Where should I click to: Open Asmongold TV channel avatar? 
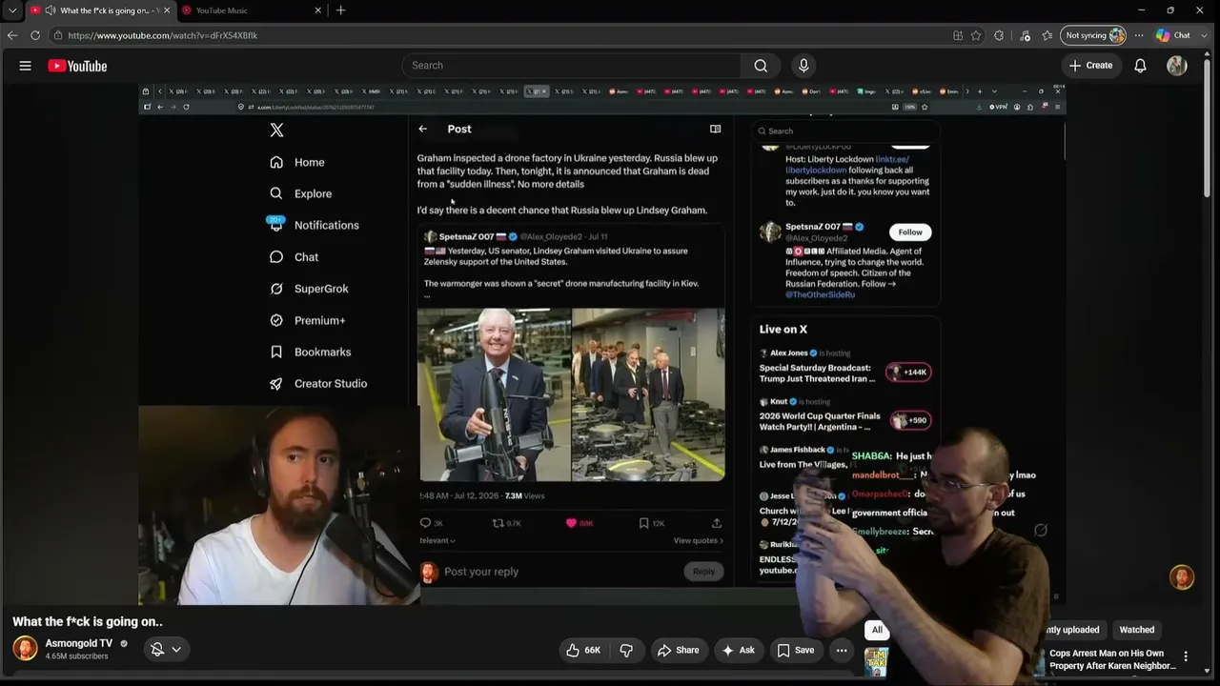pyautogui.click(x=25, y=649)
